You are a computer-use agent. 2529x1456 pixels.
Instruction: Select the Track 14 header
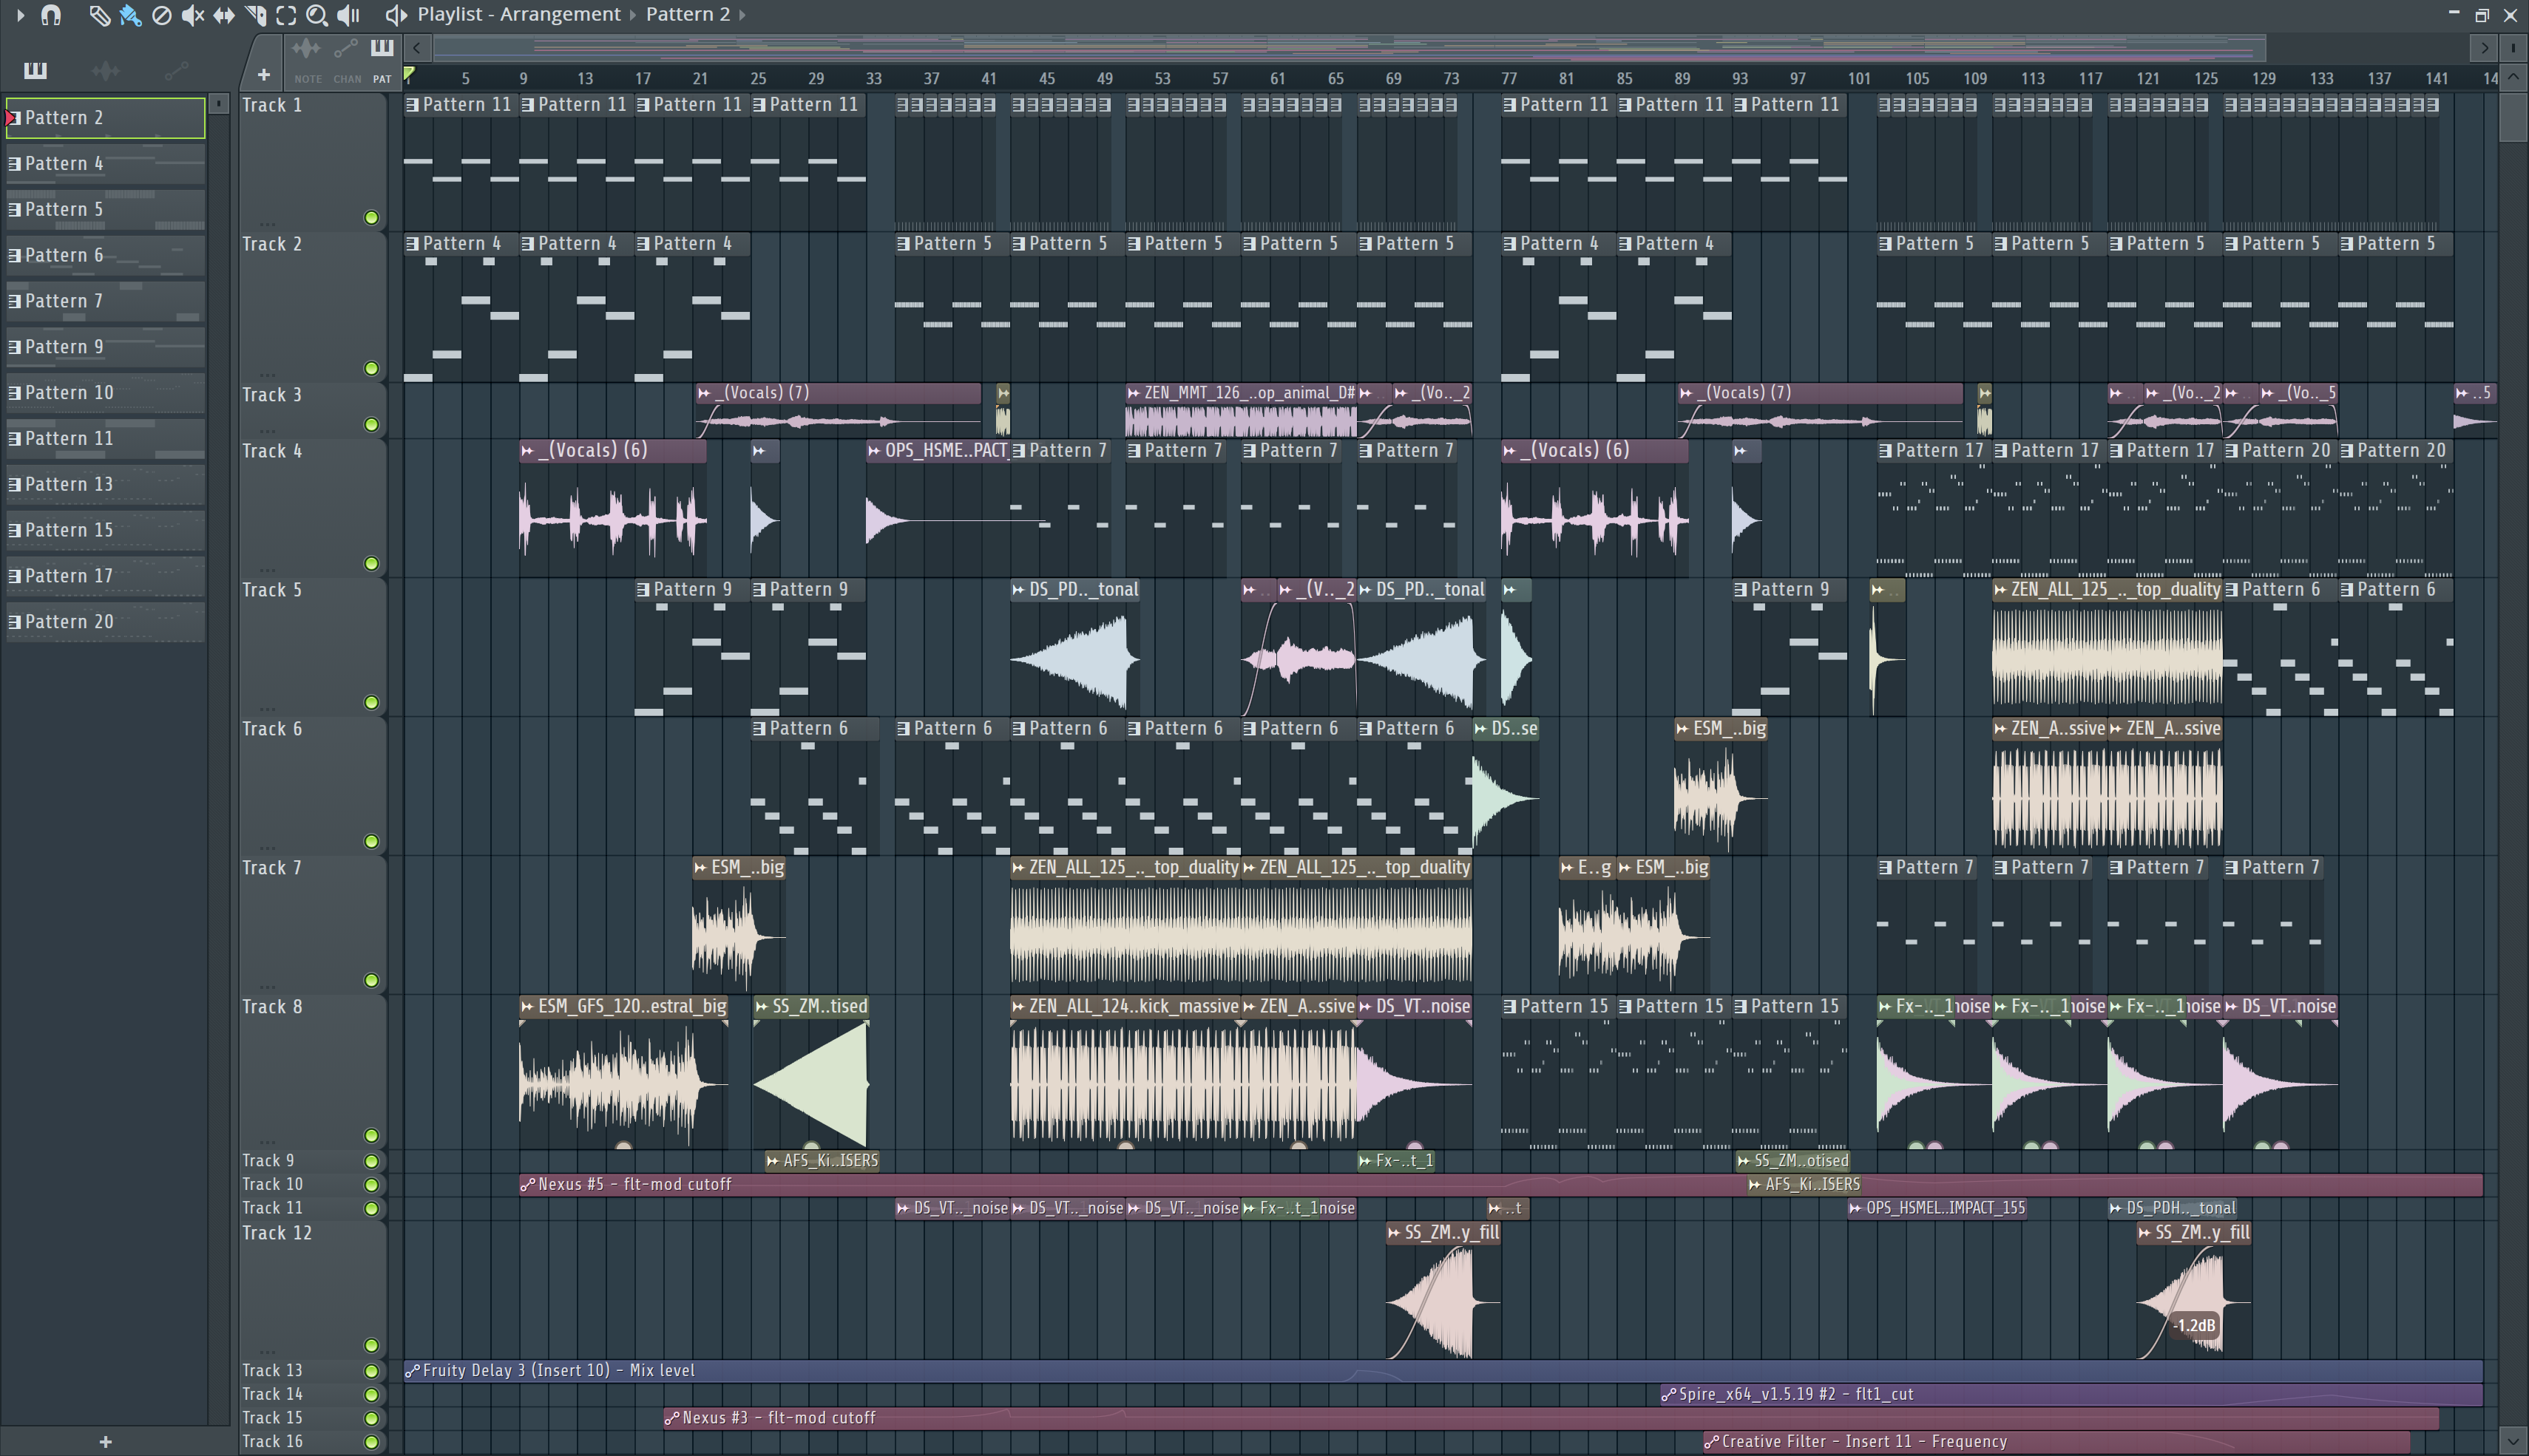[312, 1394]
